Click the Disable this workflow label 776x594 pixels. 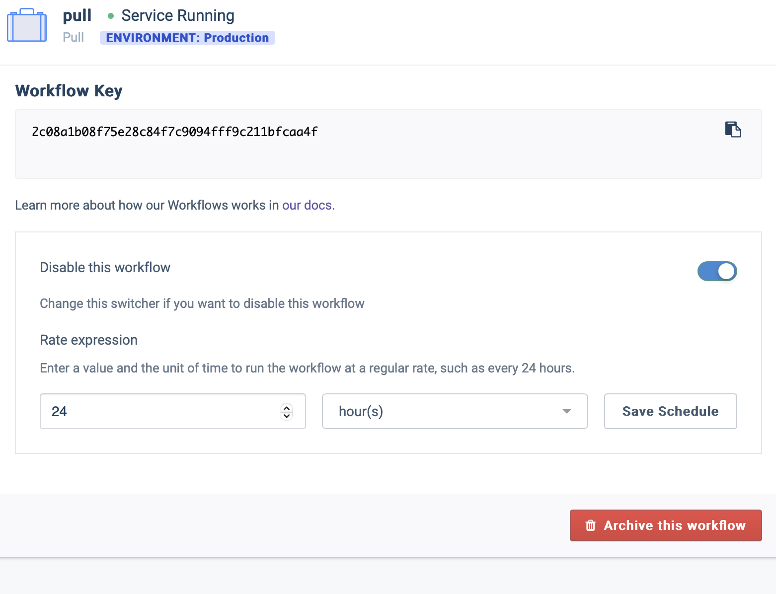coord(105,267)
